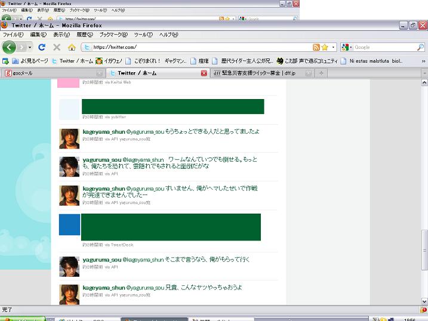The image size is (428, 321).
Task: Click the 完了 status bar text
Action: coord(7,310)
